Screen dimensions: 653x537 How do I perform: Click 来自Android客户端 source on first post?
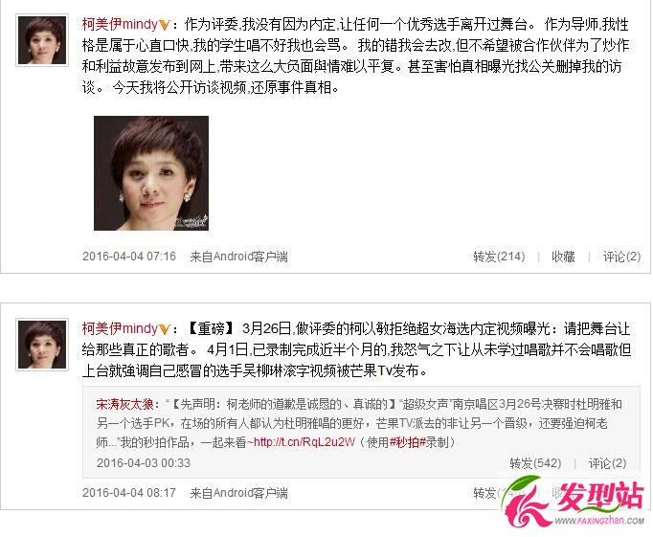(238, 257)
